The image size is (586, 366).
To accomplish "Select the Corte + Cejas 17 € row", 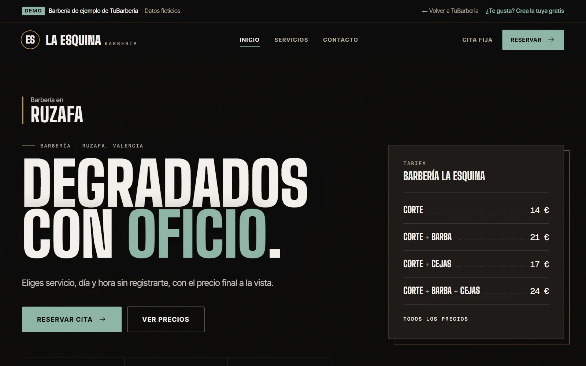I will click(476, 264).
